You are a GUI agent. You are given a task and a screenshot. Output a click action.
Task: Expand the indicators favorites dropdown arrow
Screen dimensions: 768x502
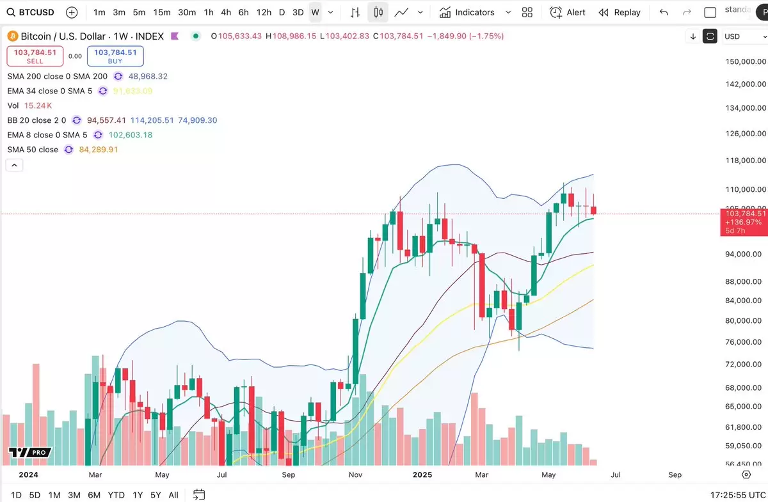pyautogui.click(x=508, y=12)
